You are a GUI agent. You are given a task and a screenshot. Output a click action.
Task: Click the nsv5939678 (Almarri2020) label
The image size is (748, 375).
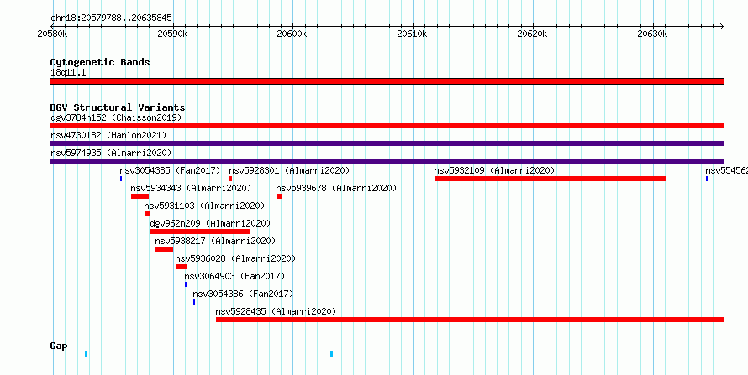click(x=336, y=188)
